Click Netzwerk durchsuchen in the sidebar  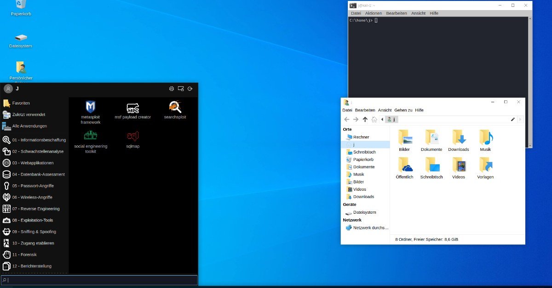coord(365,227)
